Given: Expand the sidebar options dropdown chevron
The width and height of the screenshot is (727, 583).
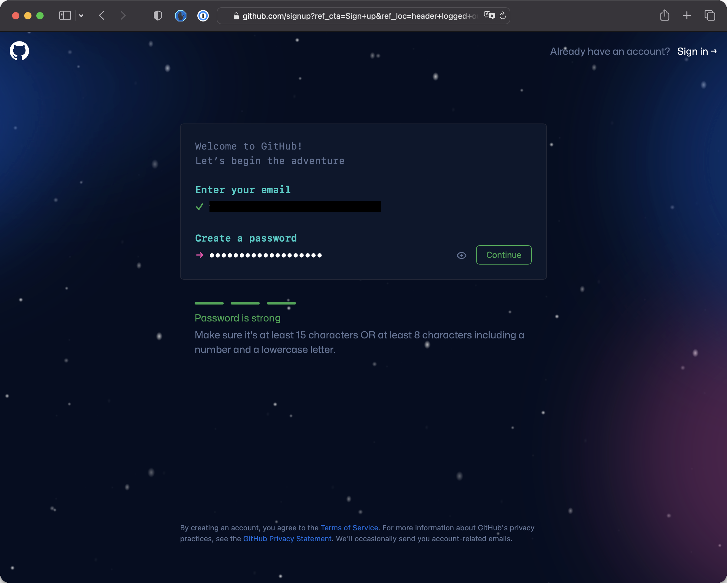Looking at the screenshot, I should (81, 15).
